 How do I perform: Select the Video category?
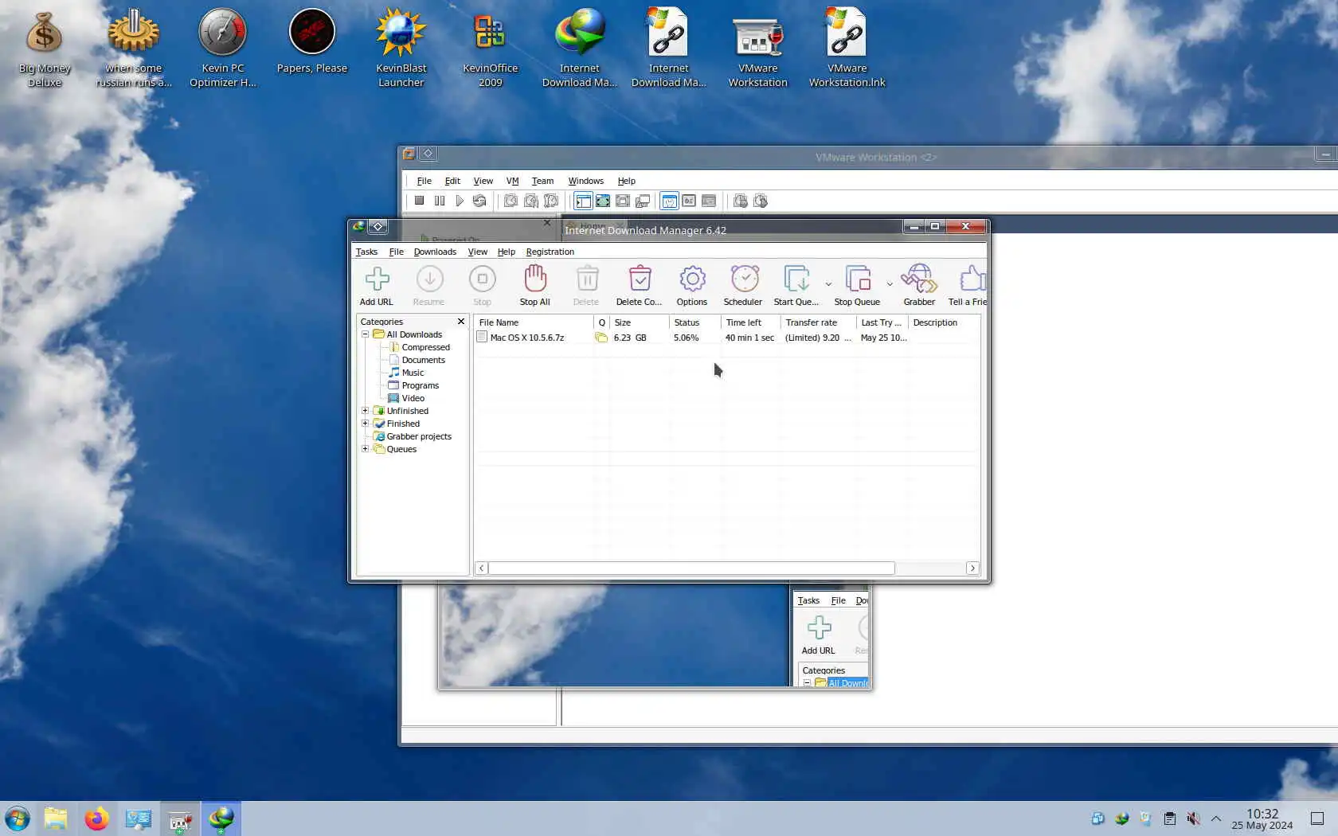(413, 398)
